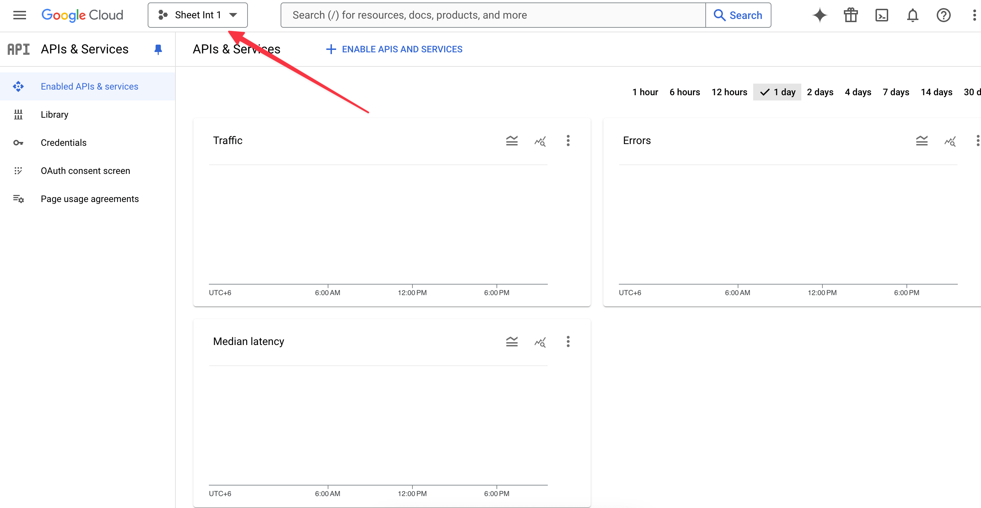Open the help question mark icon

coord(943,15)
